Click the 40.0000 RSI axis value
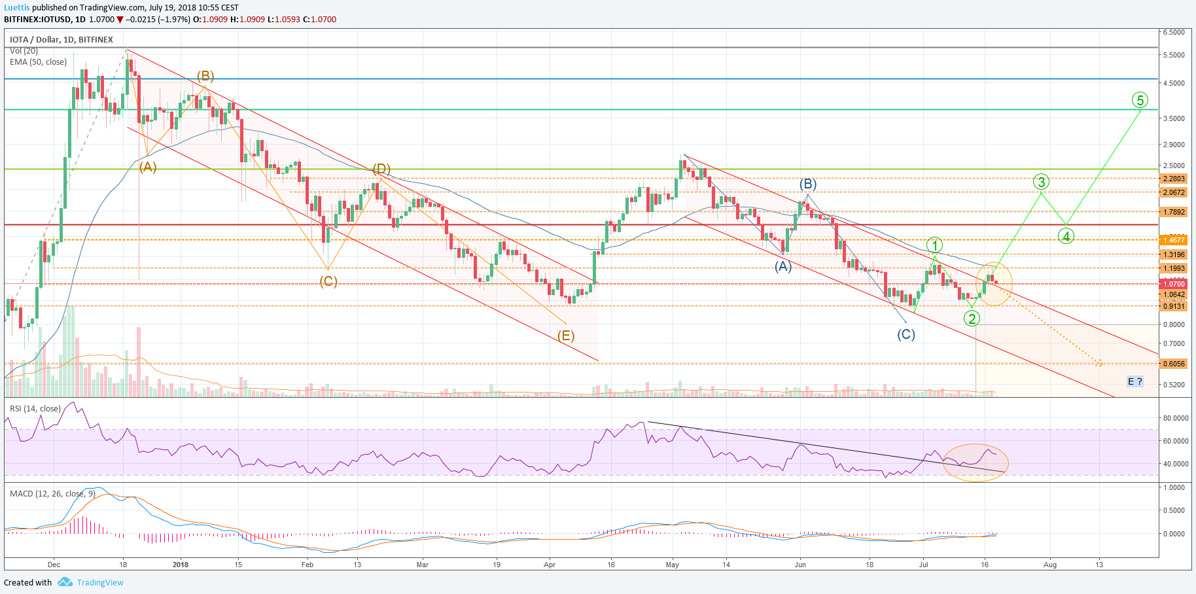Image resolution: width=1196 pixels, height=594 pixels. pos(1175,464)
